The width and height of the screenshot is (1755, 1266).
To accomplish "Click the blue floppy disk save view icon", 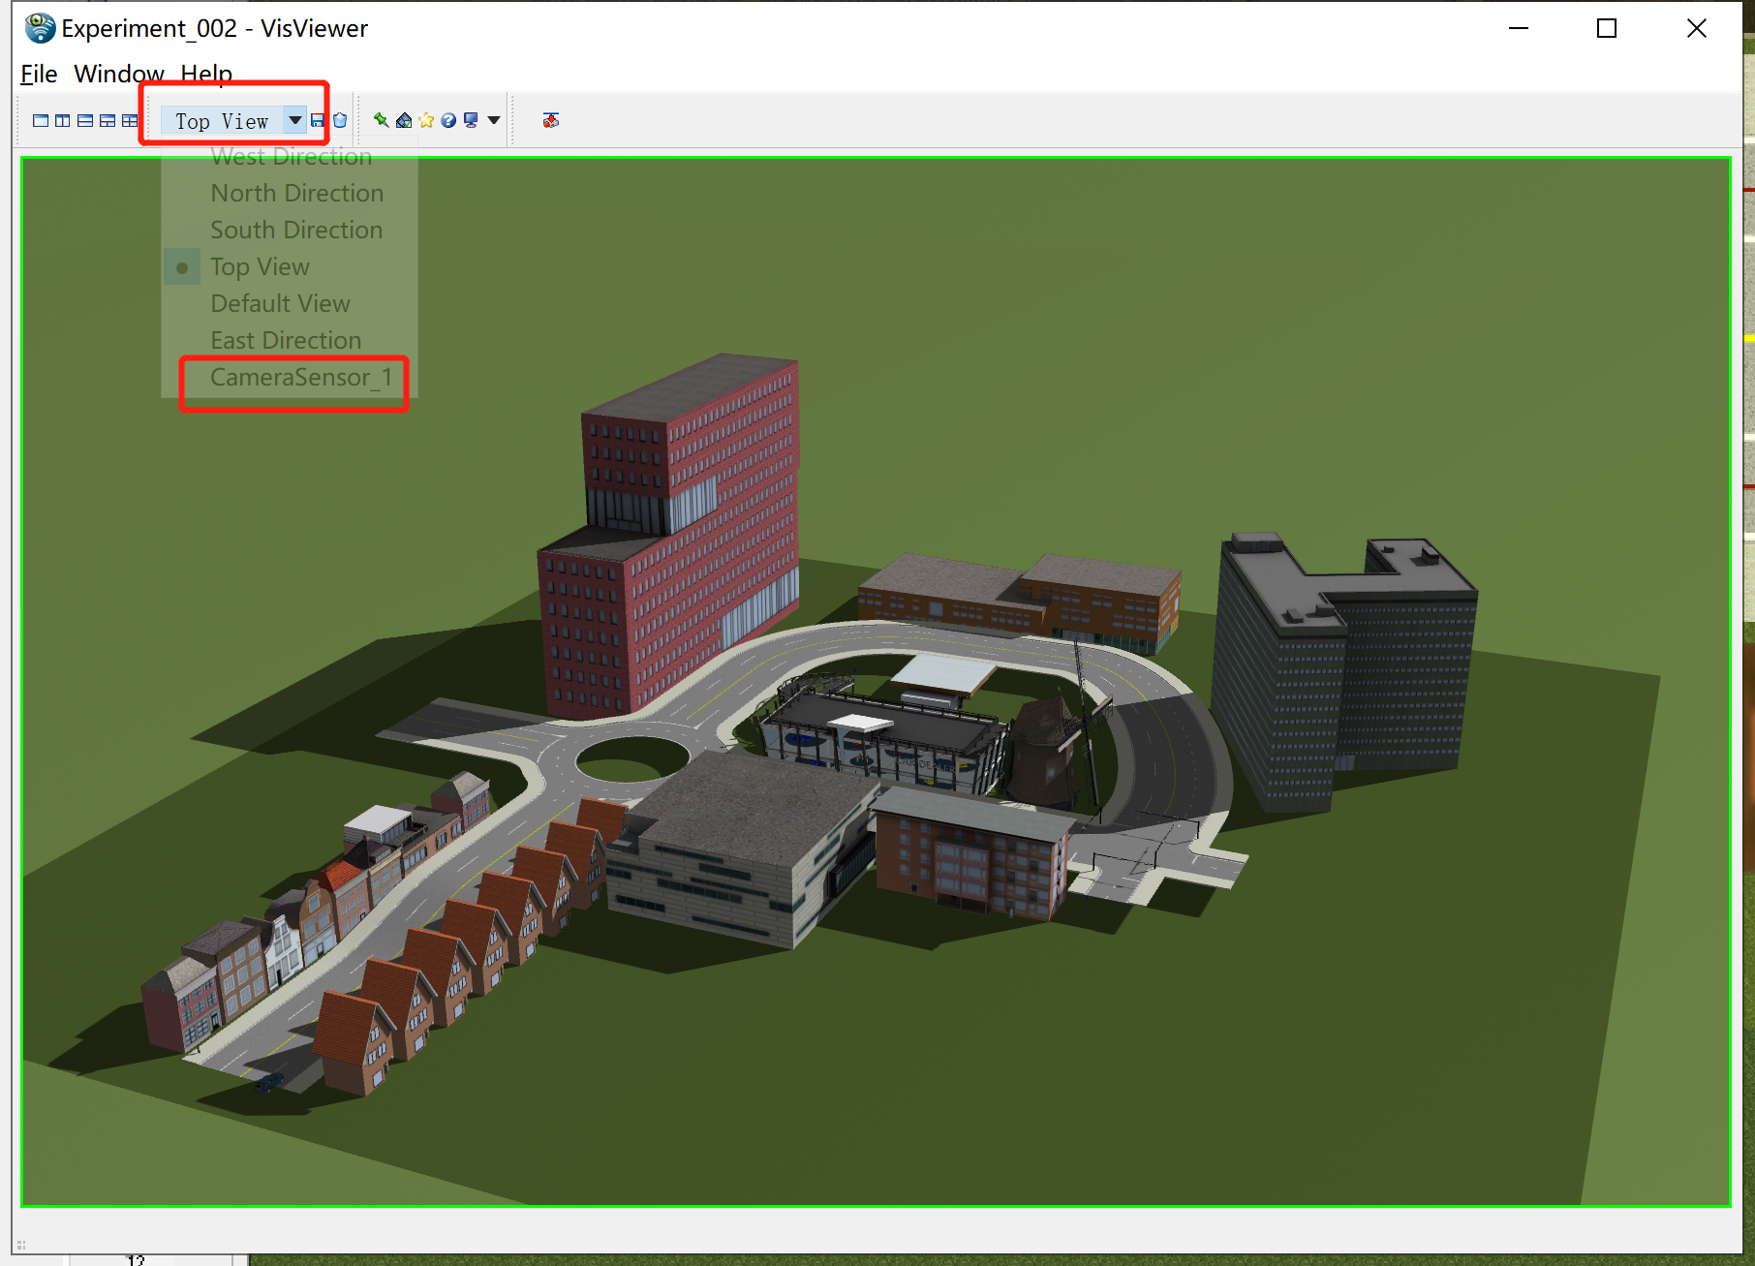I will coord(318,120).
